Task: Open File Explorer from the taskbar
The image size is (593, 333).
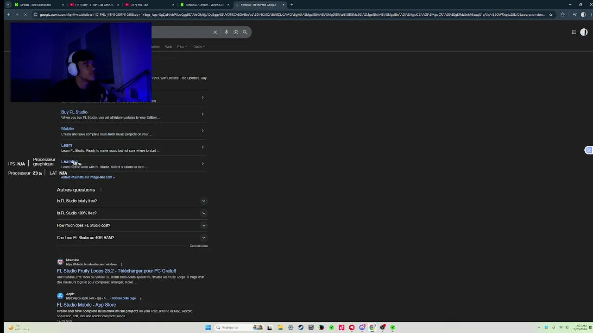Action: pyautogui.click(x=280, y=327)
